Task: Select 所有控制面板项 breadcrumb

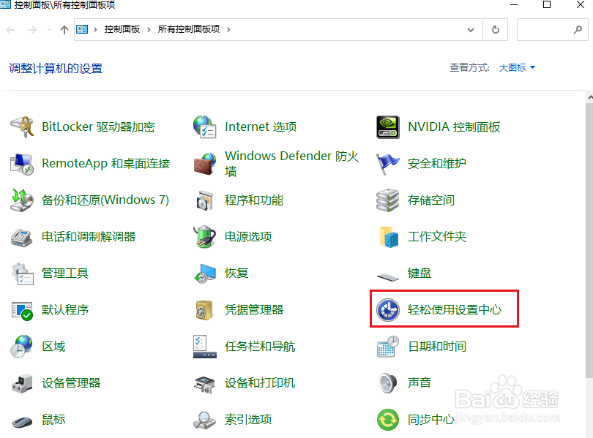Action: tap(189, 29)
